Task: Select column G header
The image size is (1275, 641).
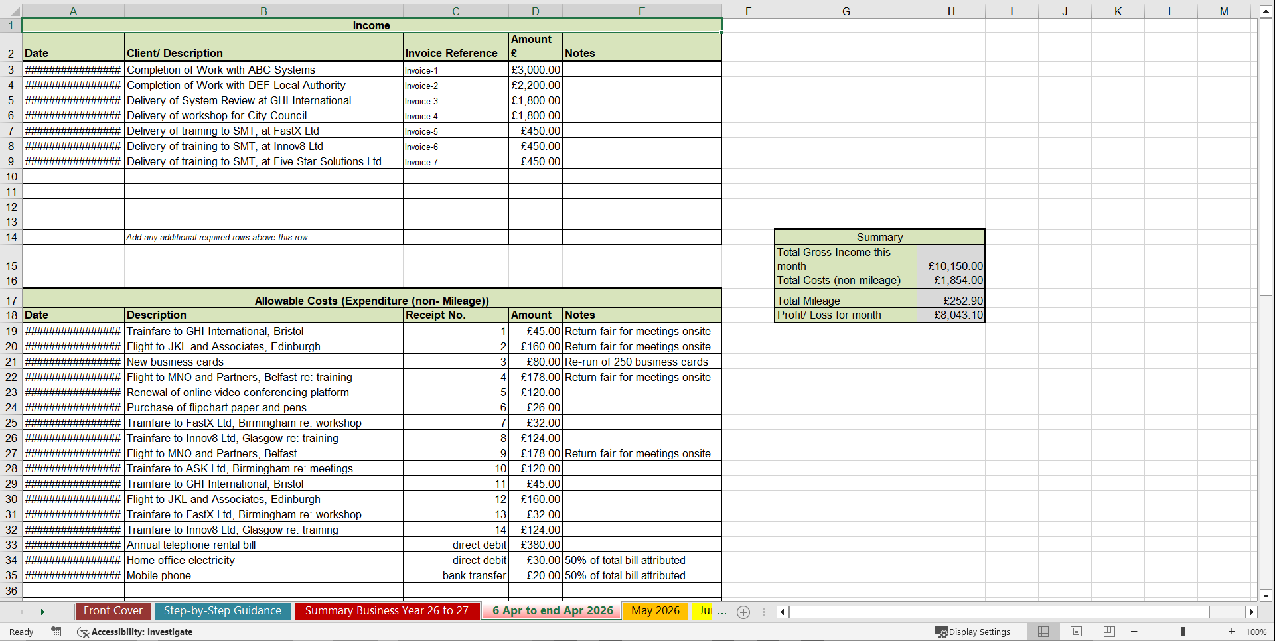Action: point(846,11)
